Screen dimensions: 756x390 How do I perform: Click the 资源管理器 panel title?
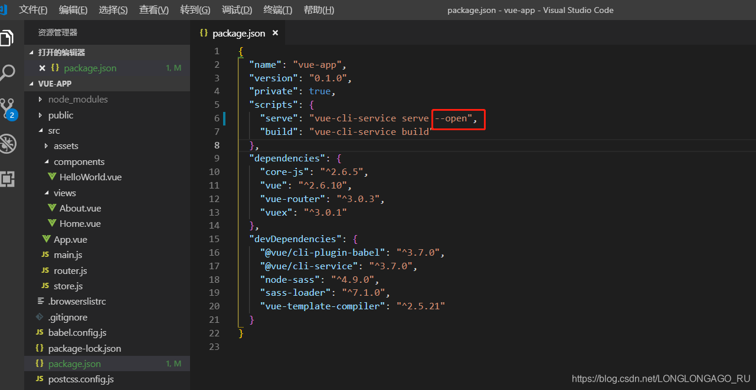[x=58, y=32]
